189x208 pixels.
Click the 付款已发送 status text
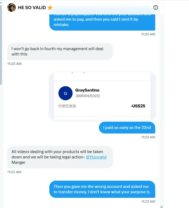click(67, 106)
